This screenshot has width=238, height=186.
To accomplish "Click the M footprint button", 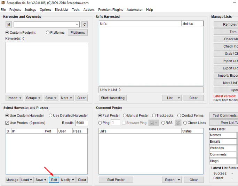I will (9, 24).
